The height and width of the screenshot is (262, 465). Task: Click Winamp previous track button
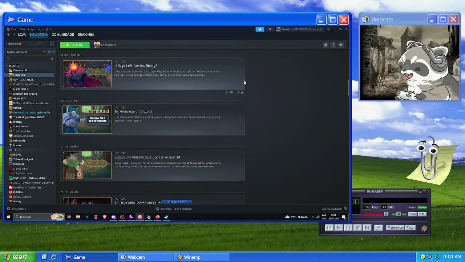[329, 228]
